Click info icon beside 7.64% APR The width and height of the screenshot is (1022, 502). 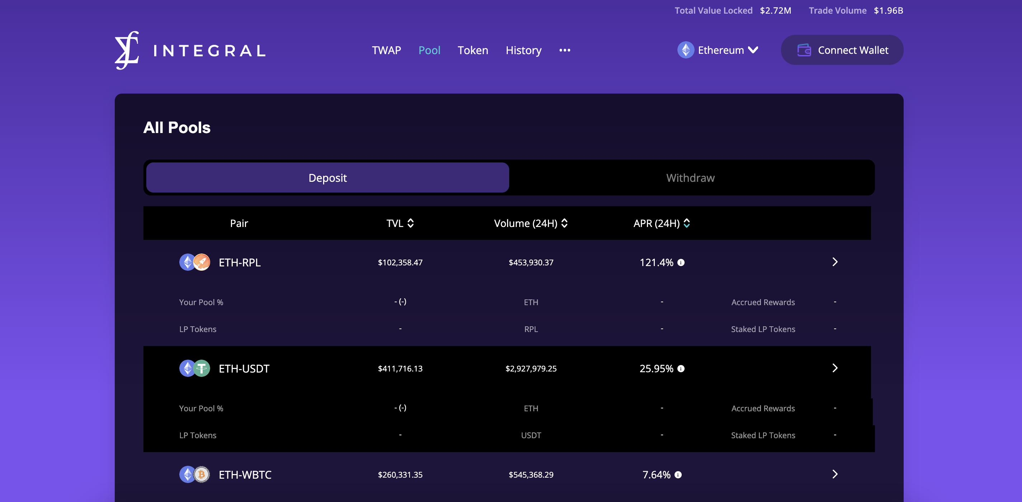678,475
